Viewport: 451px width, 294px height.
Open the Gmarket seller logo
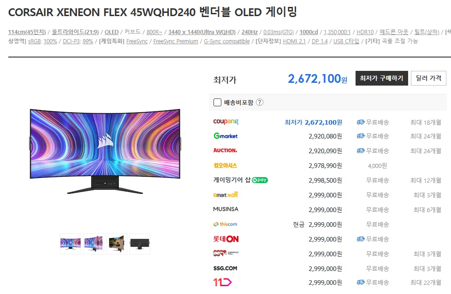click(225, 136)
